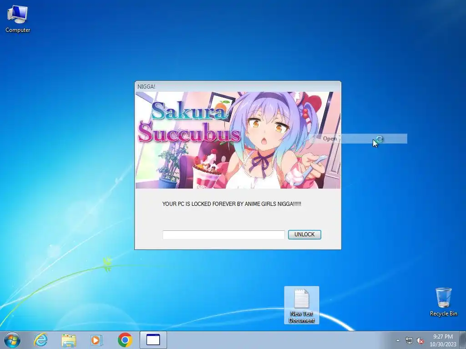
Task: Show hidden system tray icons
Action: (x=398, y=340)
